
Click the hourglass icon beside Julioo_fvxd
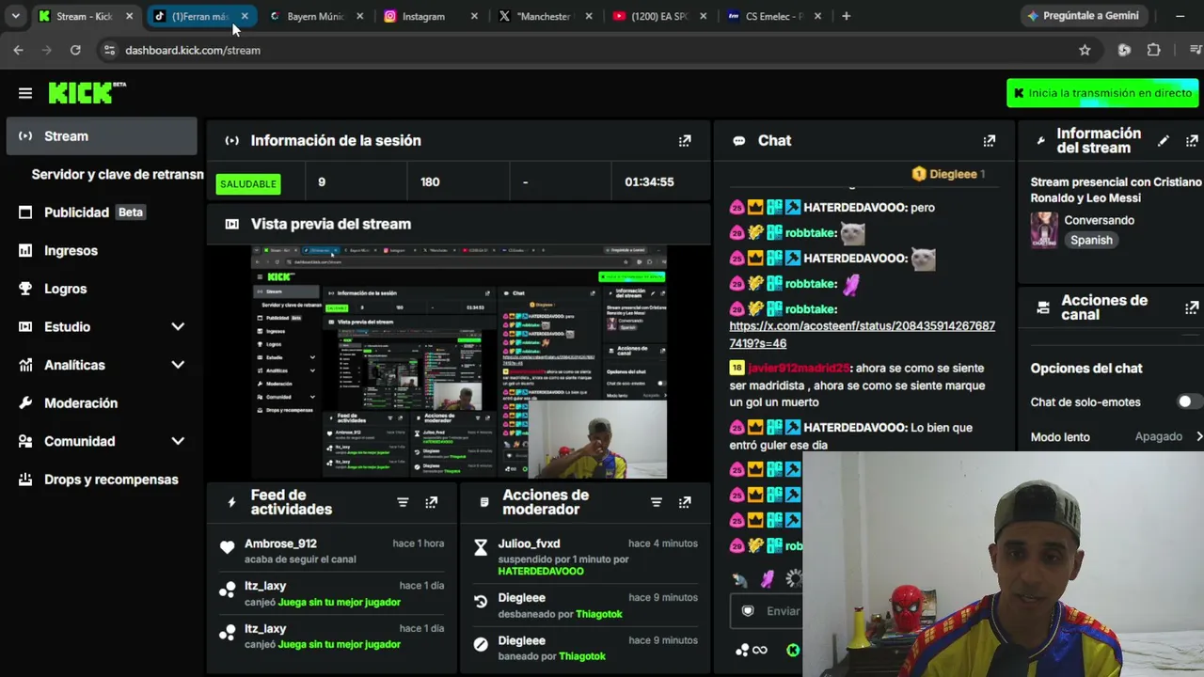pos(481,547)
